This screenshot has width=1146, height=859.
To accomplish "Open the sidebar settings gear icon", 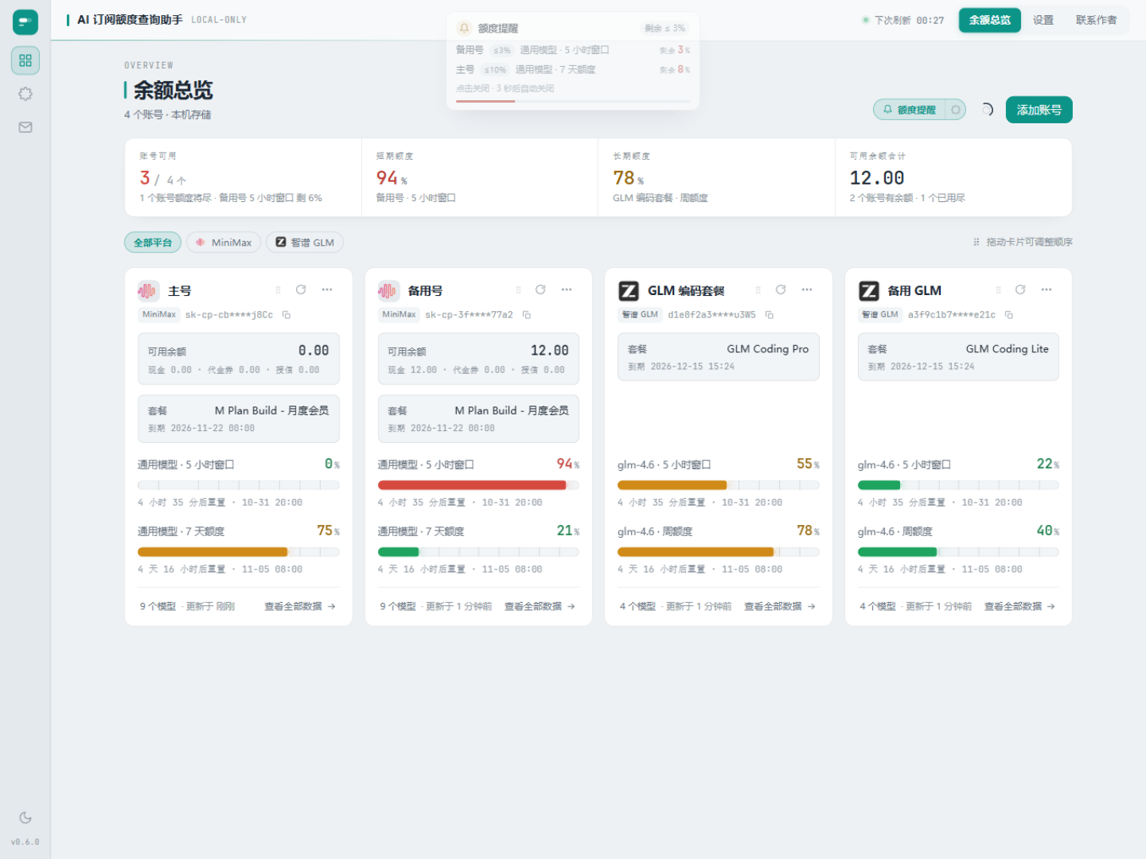I will 25,94.
